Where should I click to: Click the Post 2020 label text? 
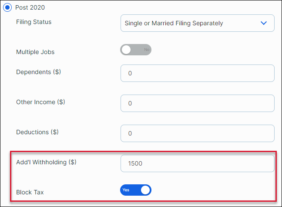30,7
